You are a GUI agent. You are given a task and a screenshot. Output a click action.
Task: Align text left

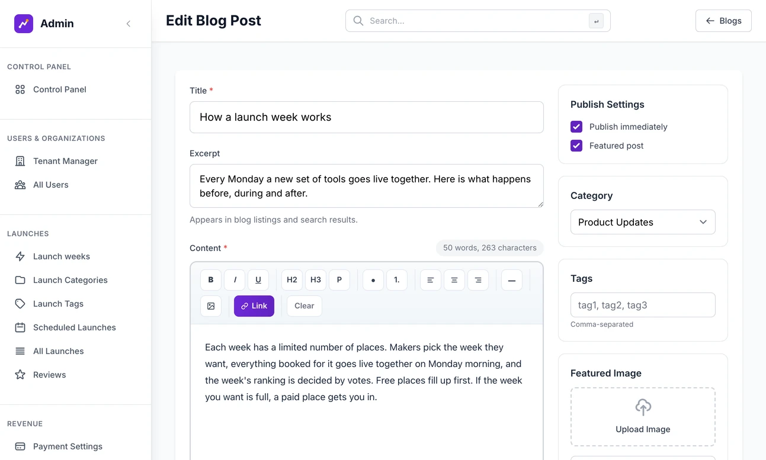point(431,280)
